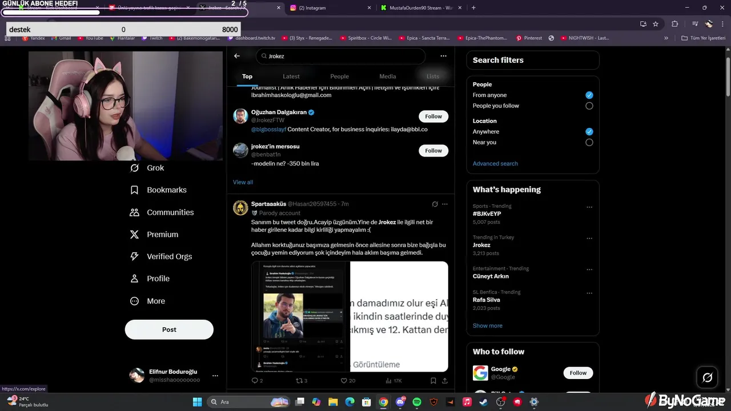This screenshot has height=411, width=731.
Task: Click the floating Grok button at bottom right
Action: click(x=707, y=377)
